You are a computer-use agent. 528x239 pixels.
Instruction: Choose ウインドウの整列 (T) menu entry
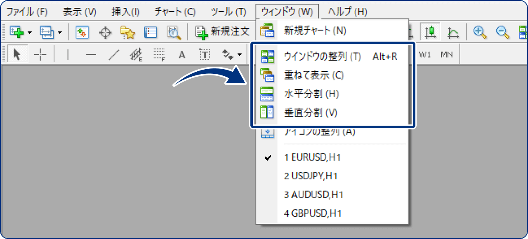(x=332, y=56)
